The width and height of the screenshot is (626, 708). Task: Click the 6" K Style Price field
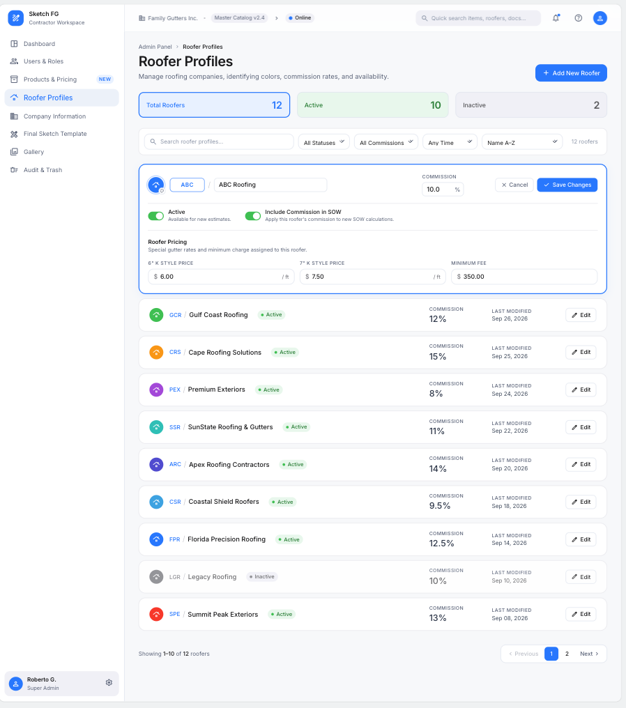221,277
